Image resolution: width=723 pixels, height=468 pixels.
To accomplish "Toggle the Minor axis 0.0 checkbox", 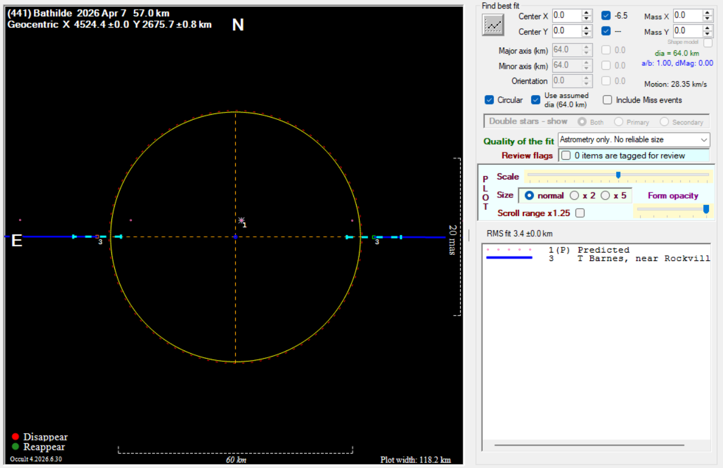I will pyautogui.click(x=606, y=65).
